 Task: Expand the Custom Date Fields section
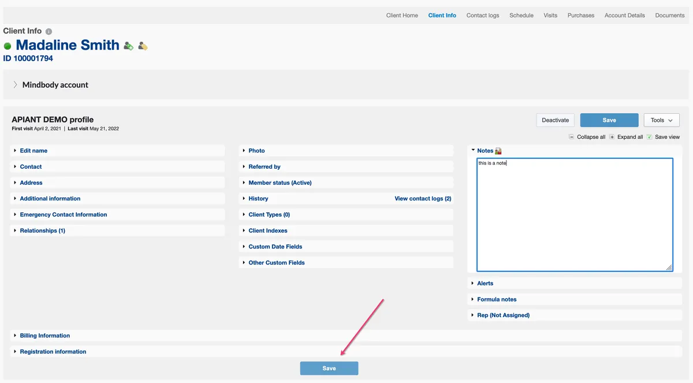pos(346,247)
